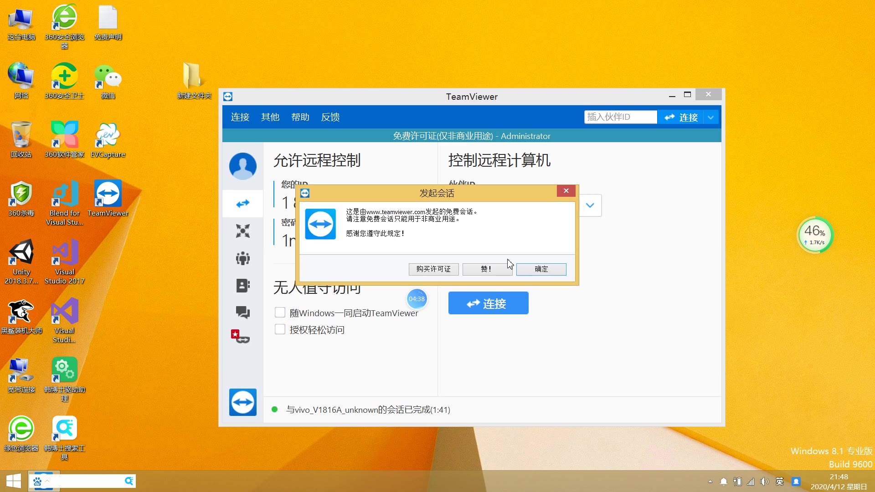Click the 04:38 timer bubble
The image size is (875, 492).
417,299
